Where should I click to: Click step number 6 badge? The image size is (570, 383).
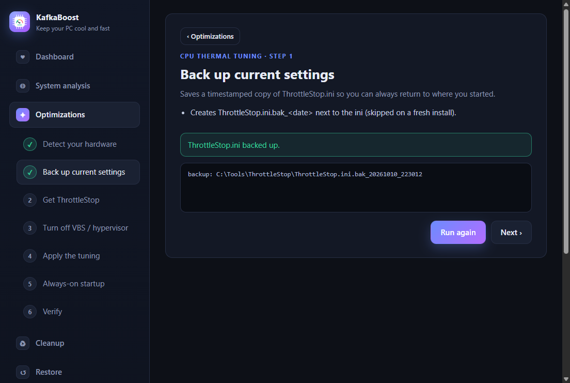(x=30, y=312)
